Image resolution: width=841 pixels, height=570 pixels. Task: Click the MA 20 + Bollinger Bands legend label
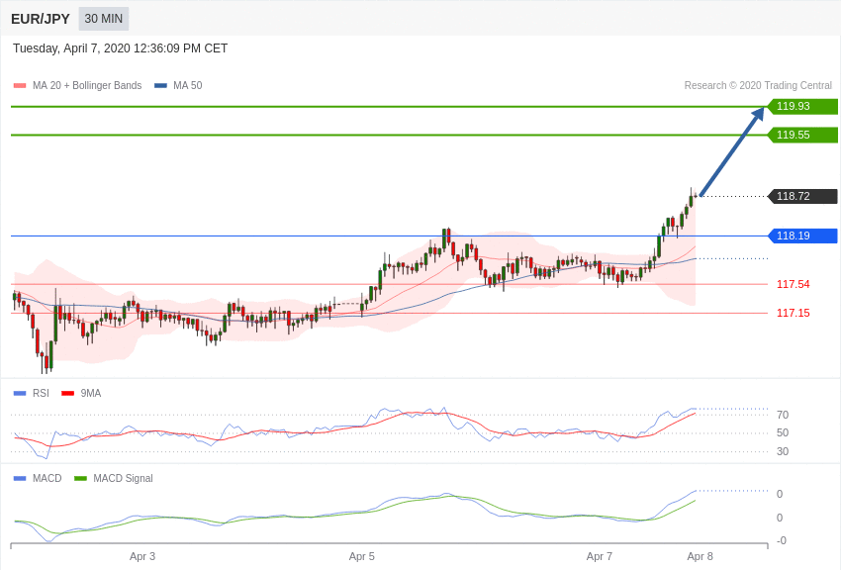click(87, 85)
